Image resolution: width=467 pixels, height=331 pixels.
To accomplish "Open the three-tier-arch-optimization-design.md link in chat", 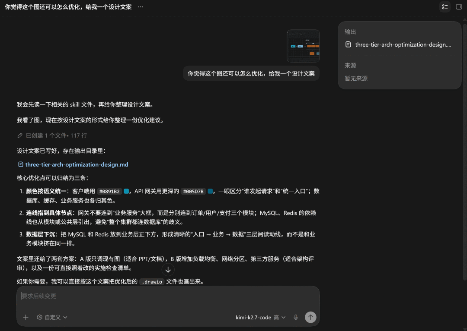I will click(x=77, y=164).
